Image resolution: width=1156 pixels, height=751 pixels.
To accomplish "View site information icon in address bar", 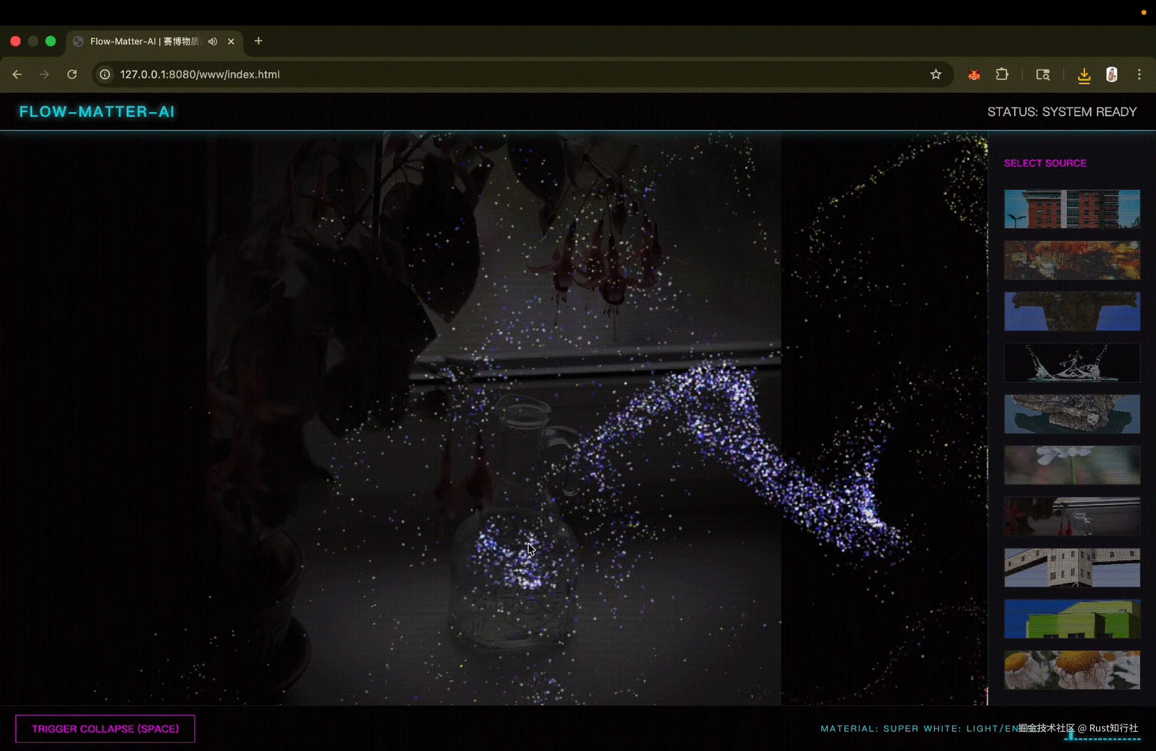I will pyautogui.click(x=105, y=74).
